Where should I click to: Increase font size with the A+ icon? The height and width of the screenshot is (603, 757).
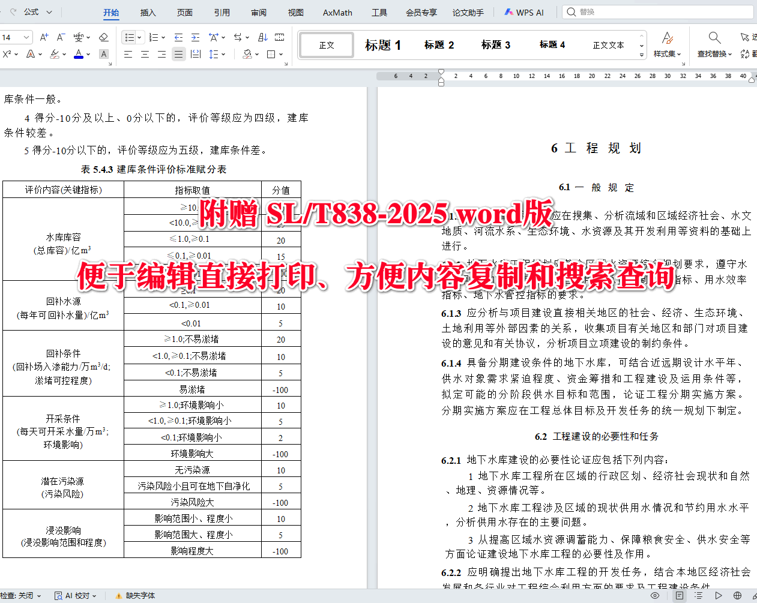[x=44, y=37]
